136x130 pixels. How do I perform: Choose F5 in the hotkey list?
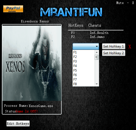tap(83, 70)
